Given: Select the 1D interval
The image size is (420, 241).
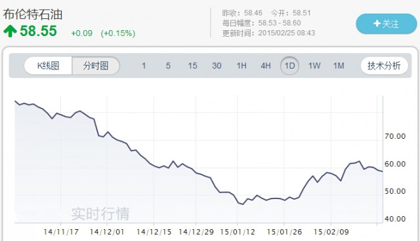Looking at the screenshot, I should (289, 65).
